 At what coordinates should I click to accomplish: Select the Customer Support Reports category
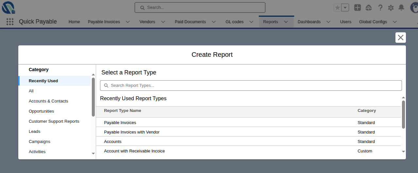coord(55,121)
